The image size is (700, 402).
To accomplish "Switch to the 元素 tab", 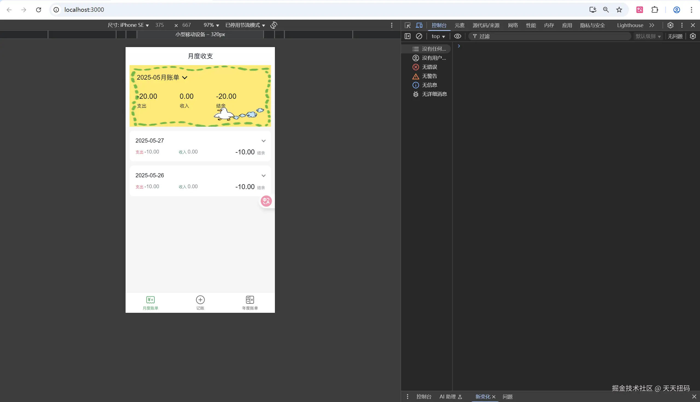I will tap(459, 25).
